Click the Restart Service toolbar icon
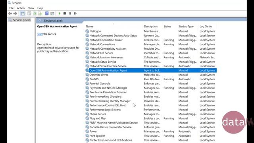This screenshot has height=143, width=254. tap(75, 14)
